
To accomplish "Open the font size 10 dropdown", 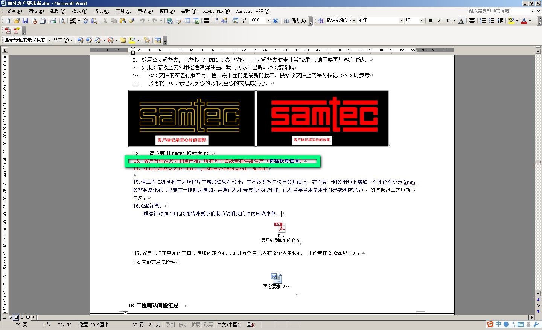I will (422, 21).
